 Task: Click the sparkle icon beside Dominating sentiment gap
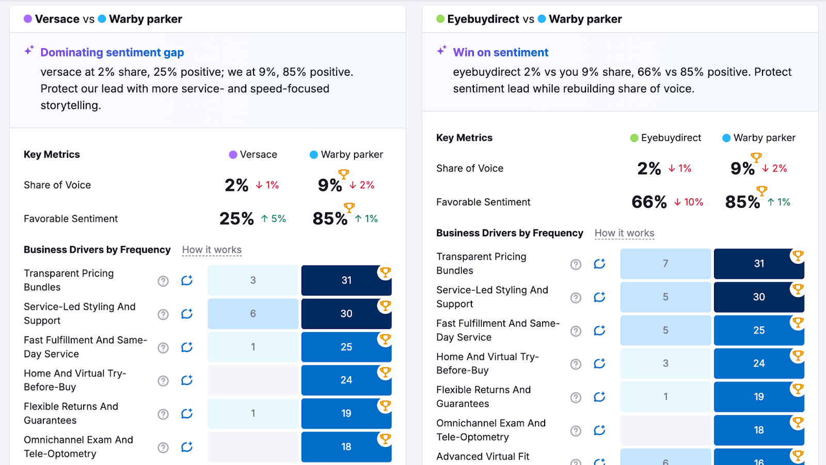pyautogui.click(x=28, y=50)
